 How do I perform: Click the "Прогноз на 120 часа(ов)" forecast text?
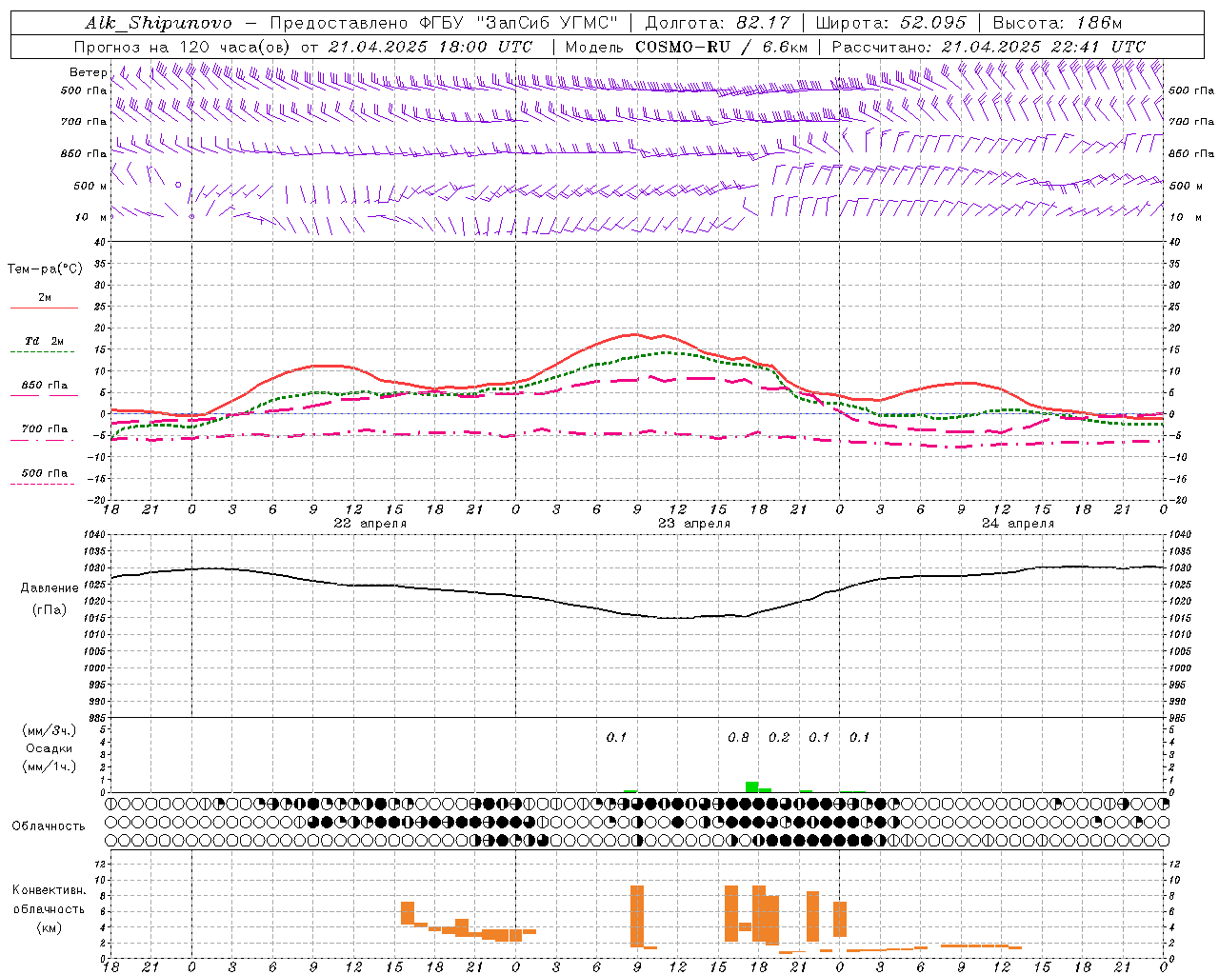click(x=183, y=47)
